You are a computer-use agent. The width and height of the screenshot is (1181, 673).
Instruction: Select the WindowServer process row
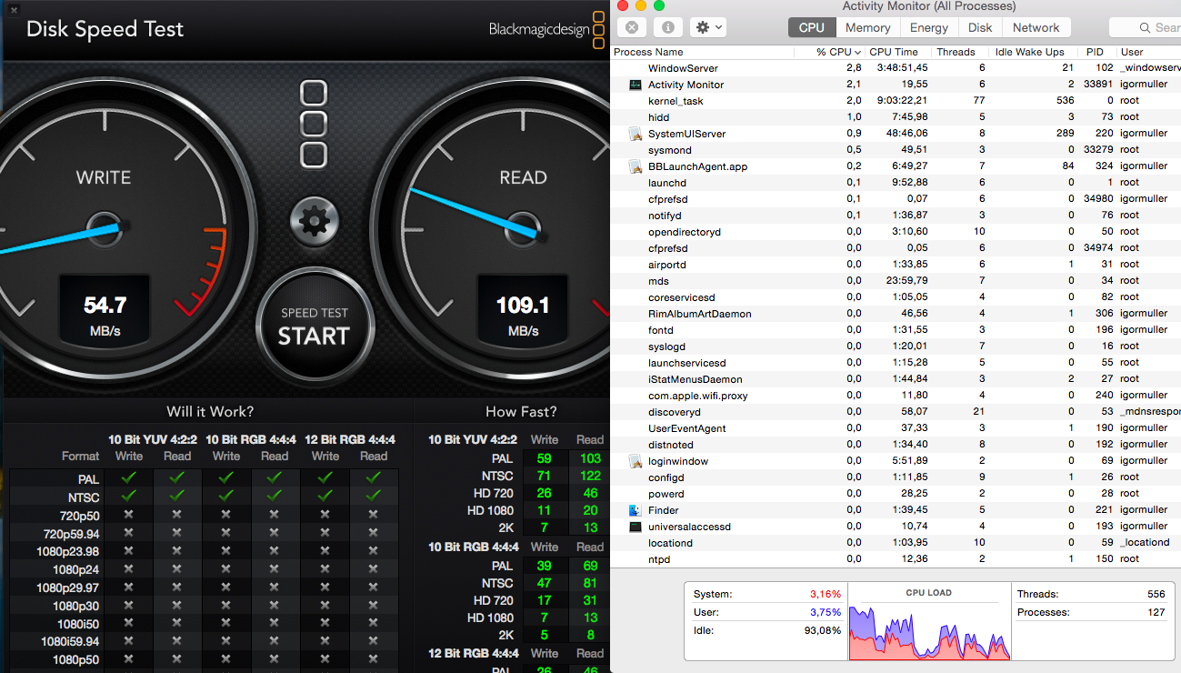[x=896, y=68]
